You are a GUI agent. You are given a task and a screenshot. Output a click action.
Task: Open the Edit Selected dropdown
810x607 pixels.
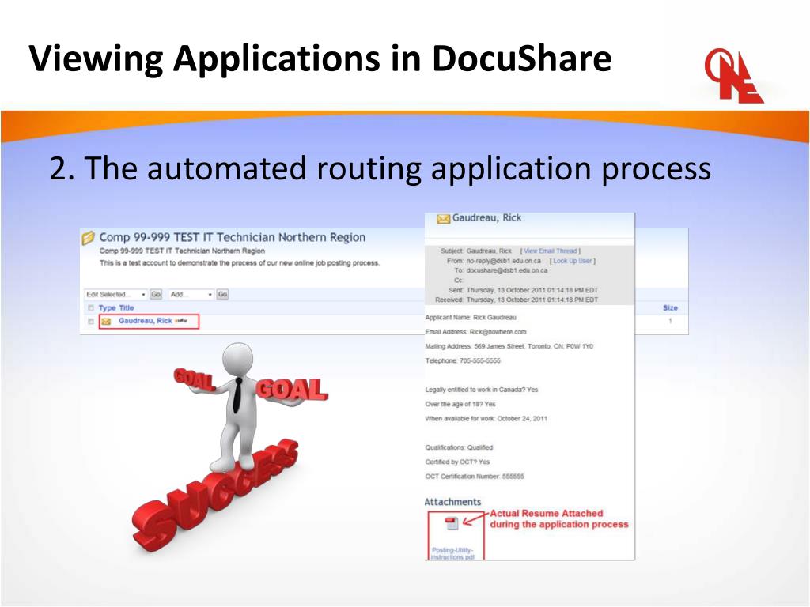(x=115, y=294)
